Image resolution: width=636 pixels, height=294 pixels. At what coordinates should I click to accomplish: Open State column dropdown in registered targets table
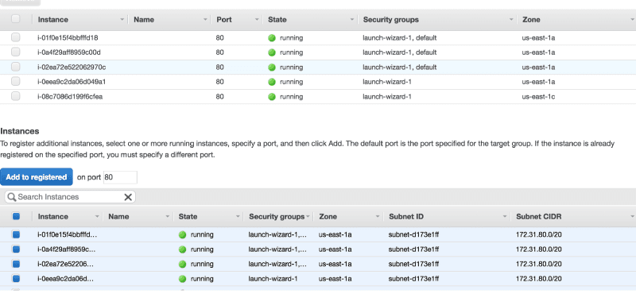[x=351, y=19]
